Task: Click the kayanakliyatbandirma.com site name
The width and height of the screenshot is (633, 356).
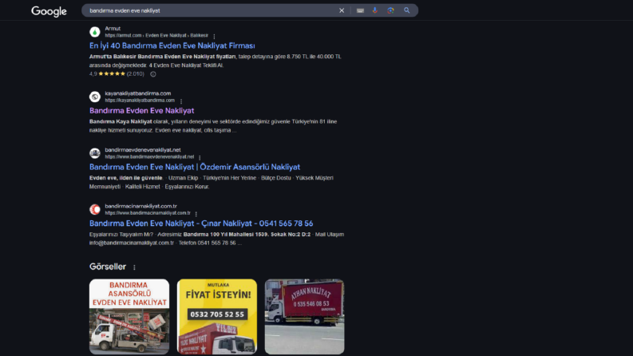Action: (137, 93)
